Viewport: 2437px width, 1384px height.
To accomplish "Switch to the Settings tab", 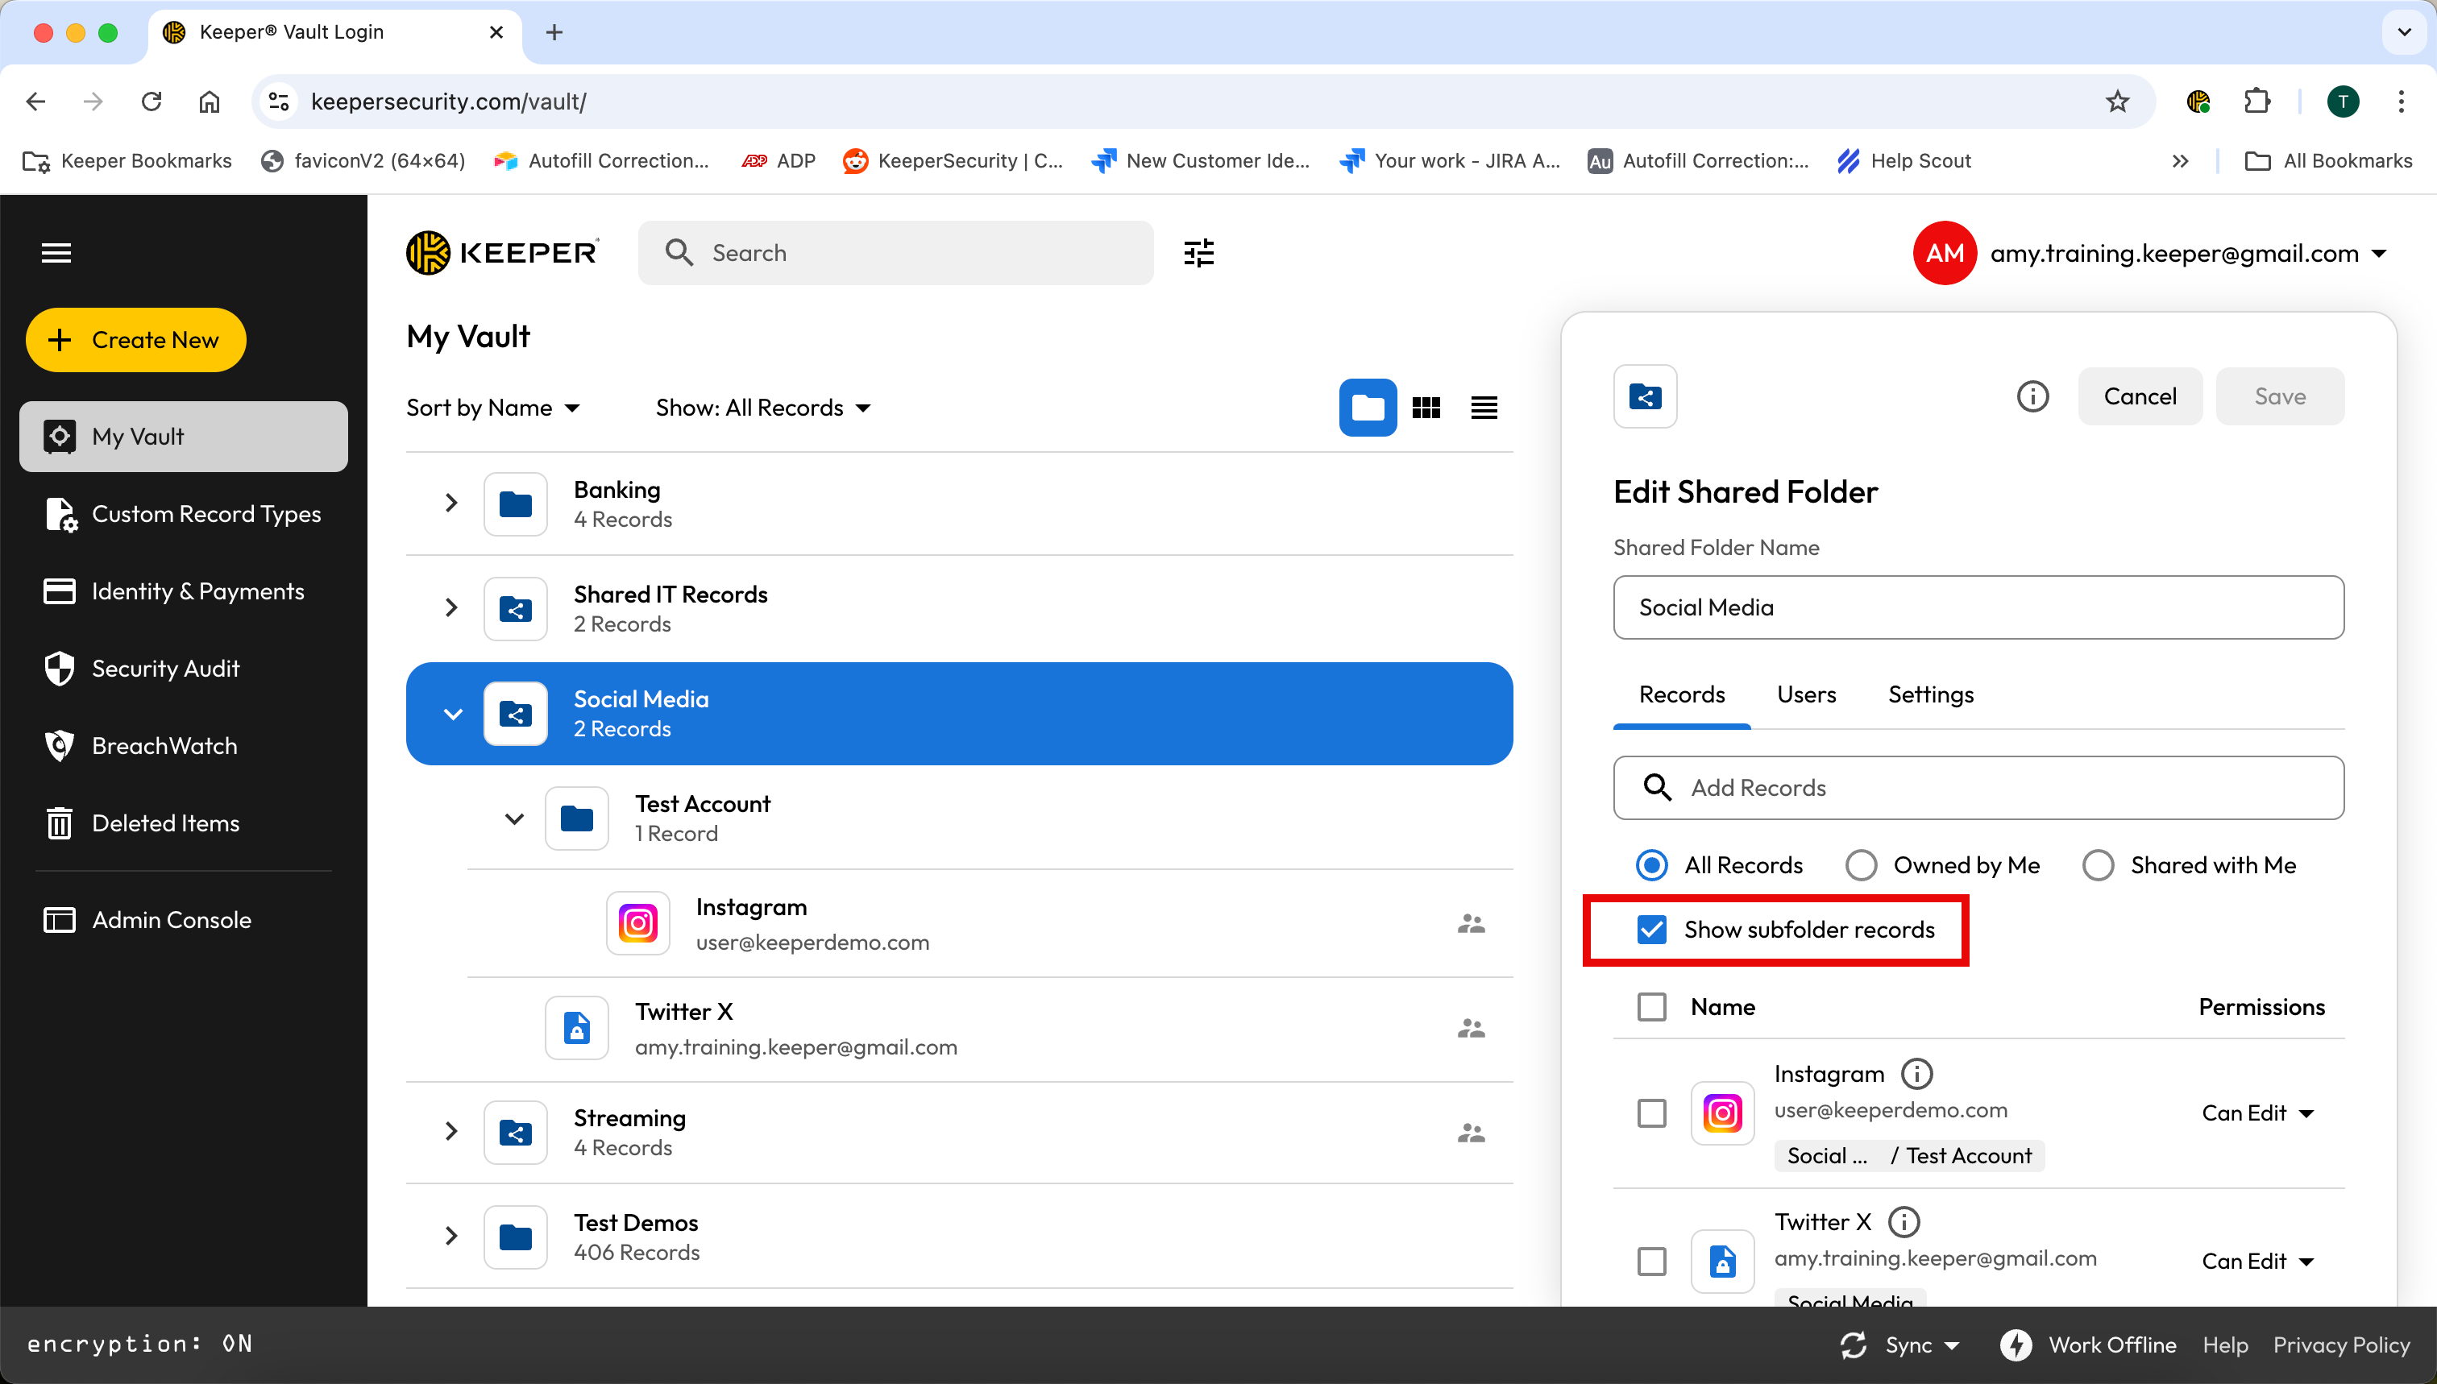I will (x=1930, y=695).
